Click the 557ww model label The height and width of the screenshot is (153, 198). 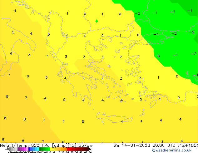(86, 146)
